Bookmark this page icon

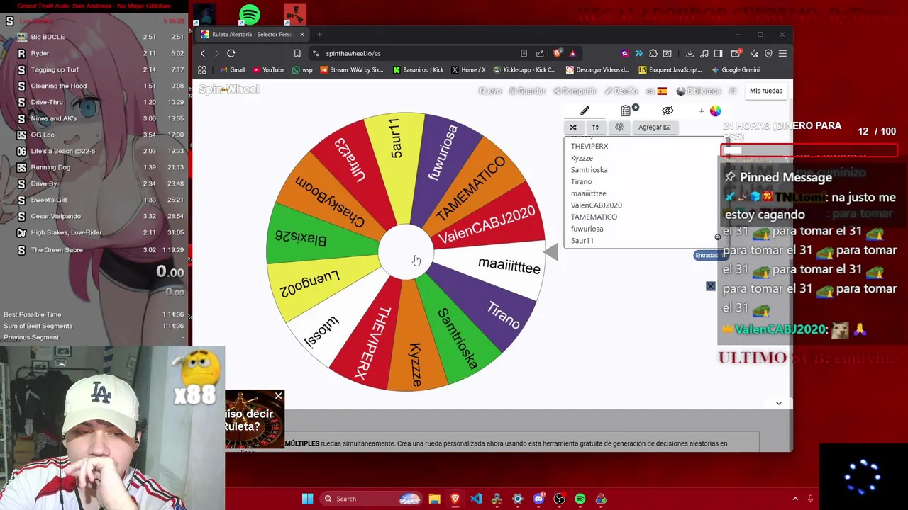[x=297, y=53]
